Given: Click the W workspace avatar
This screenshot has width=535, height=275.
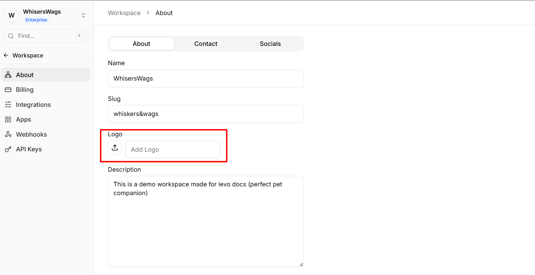Looking at the screenshot, I should tap(12, 15).
